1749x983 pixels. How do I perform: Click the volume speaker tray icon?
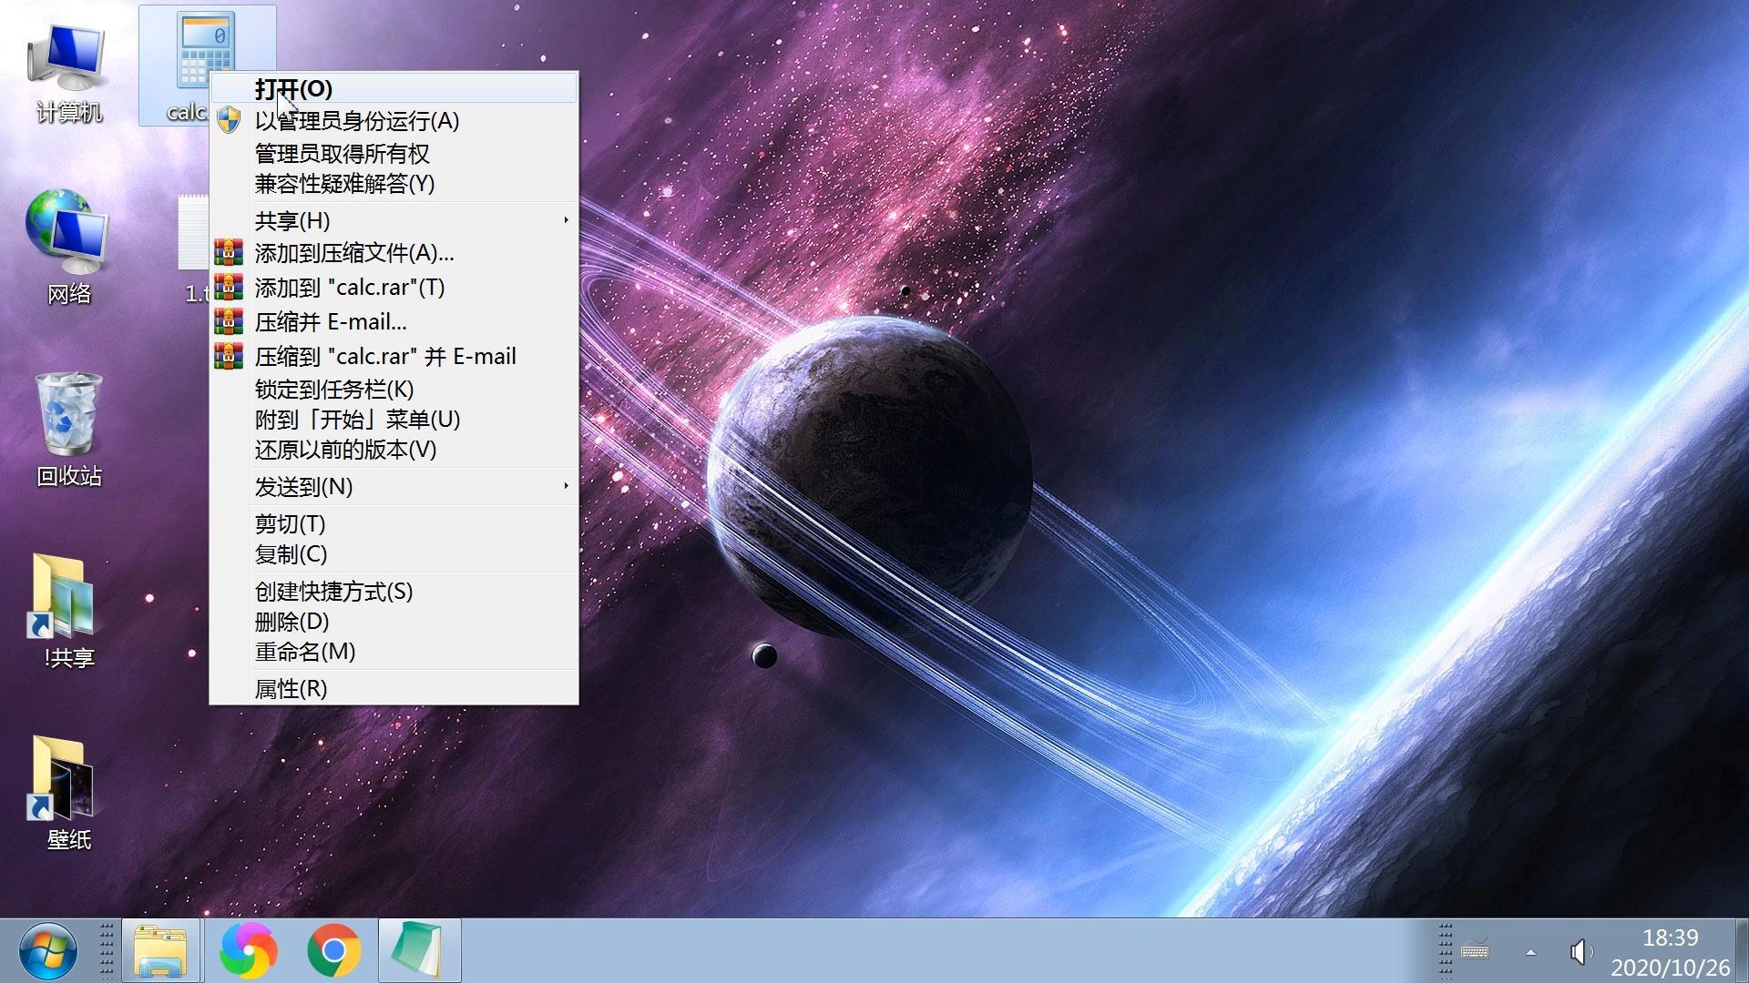point(1580,952)
